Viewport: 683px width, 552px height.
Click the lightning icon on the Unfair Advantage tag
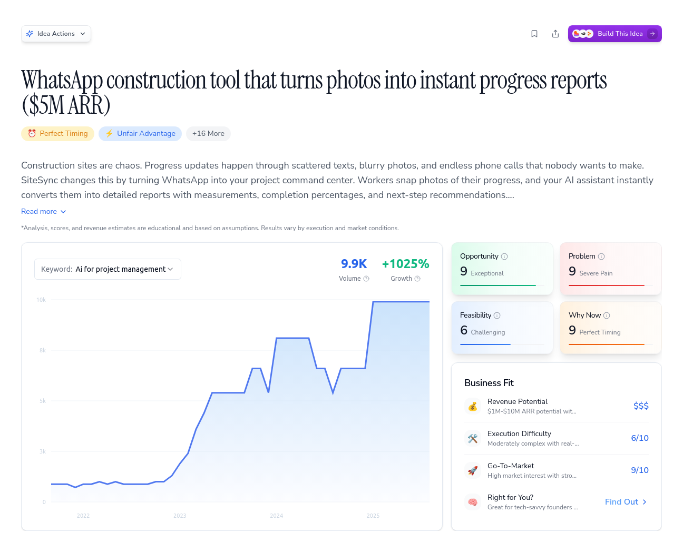tap(109, 133)
